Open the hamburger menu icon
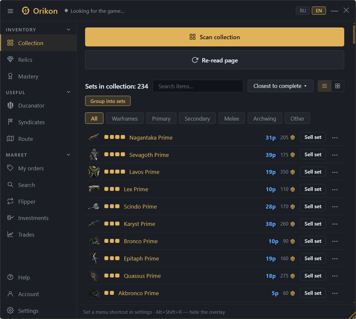The width and height of the screenshot is (356, 319). tap(10, 11)
